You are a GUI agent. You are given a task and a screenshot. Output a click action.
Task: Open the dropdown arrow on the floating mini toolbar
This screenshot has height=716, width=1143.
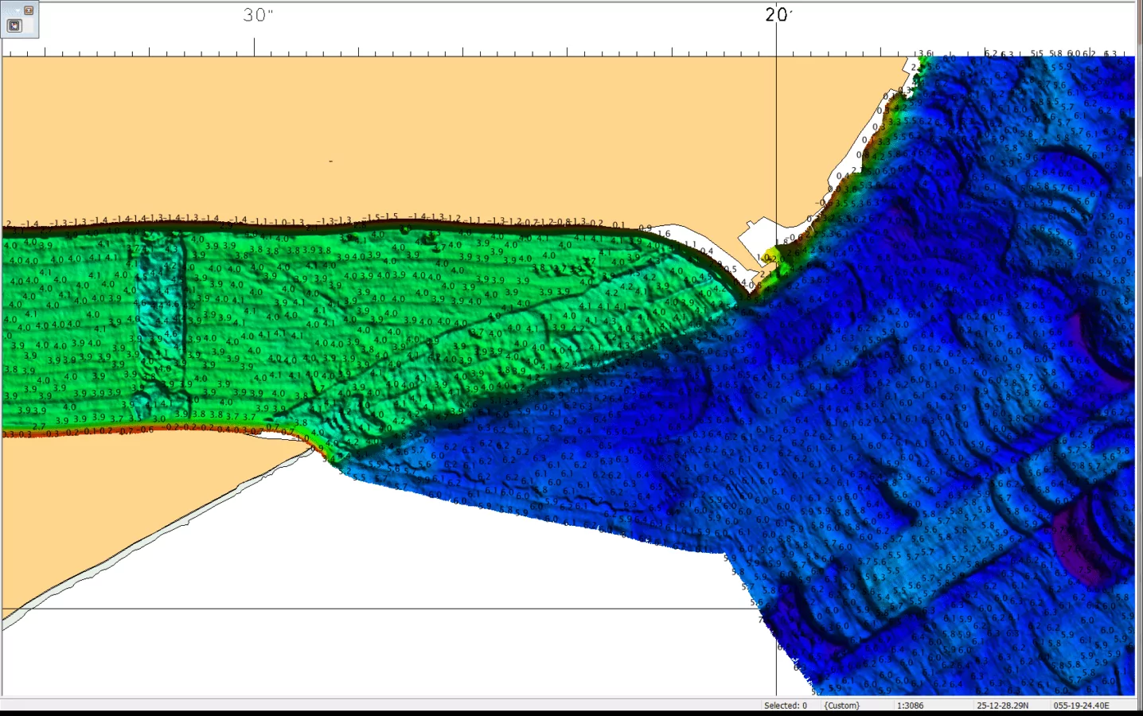[18, 10]
